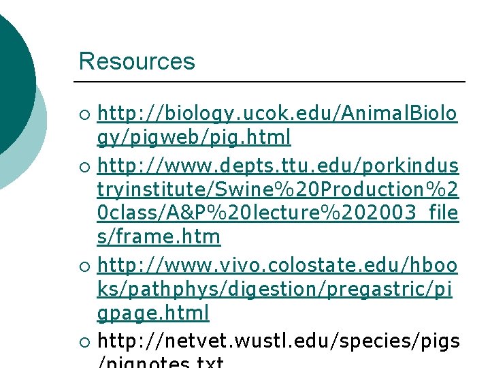This screenshot has height=368, width=490.
Task: Click the bullet beside the biology.ucok.edu link
Action: pyautogui.click(x=84, y=115)
